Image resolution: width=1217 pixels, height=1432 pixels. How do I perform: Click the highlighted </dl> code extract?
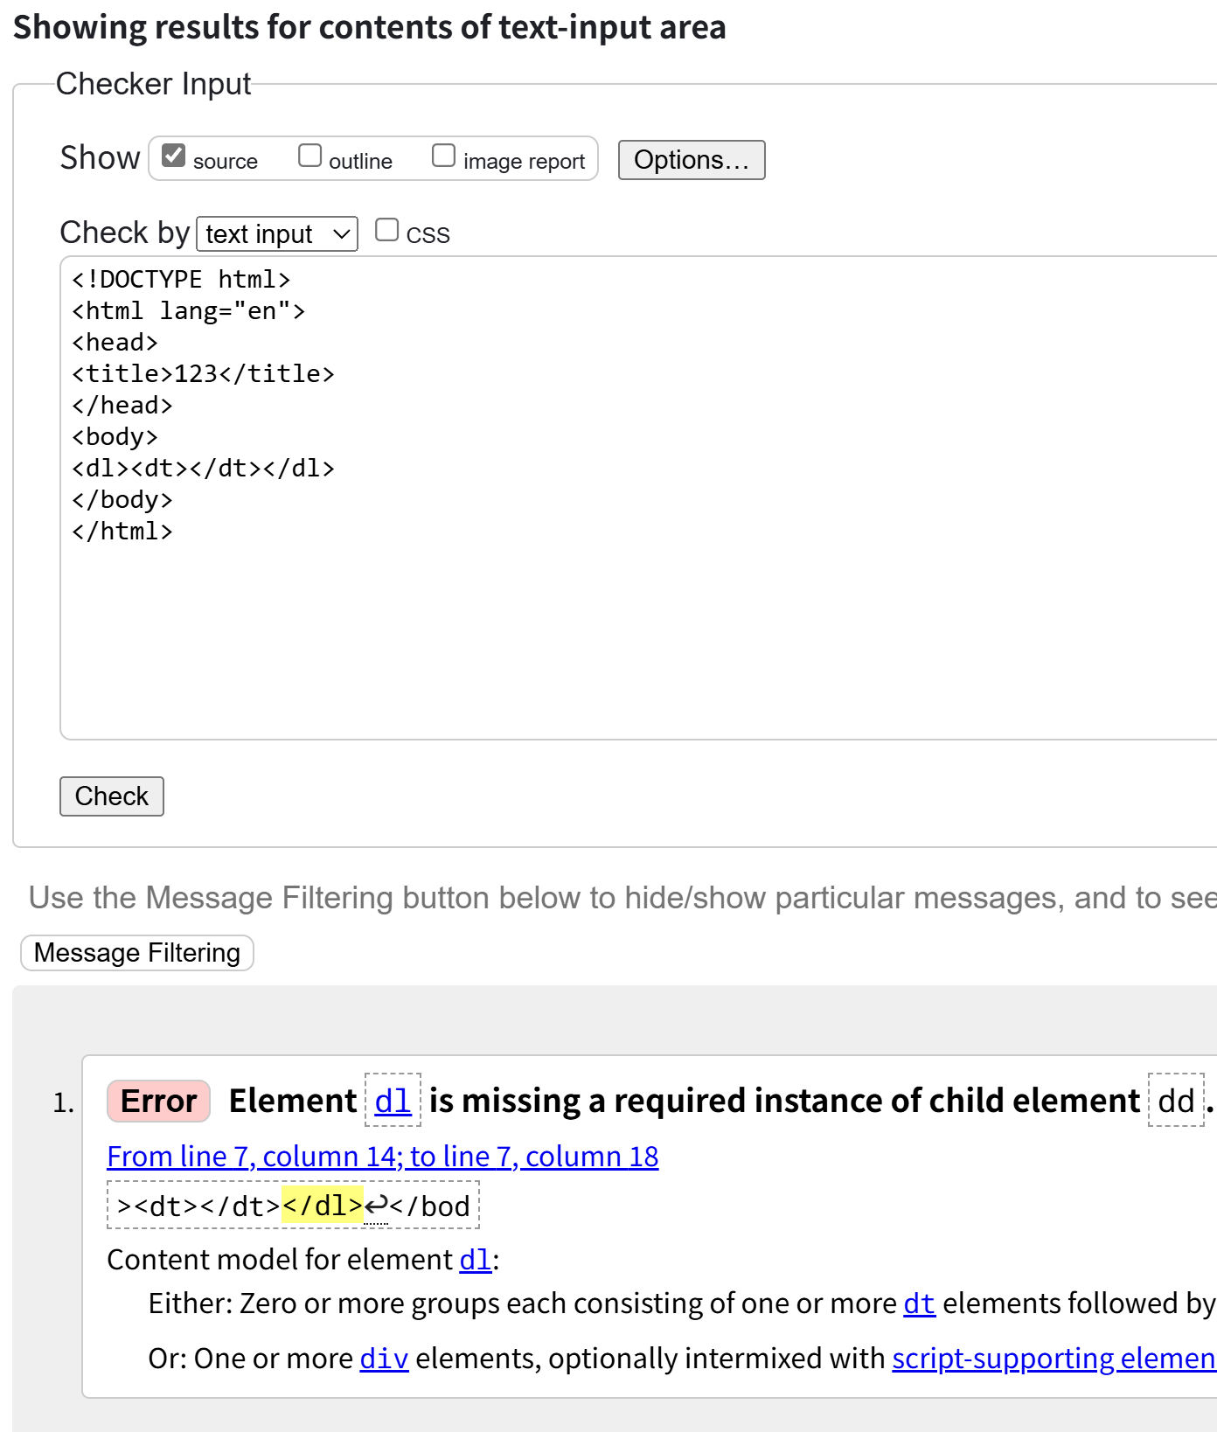322,1206
